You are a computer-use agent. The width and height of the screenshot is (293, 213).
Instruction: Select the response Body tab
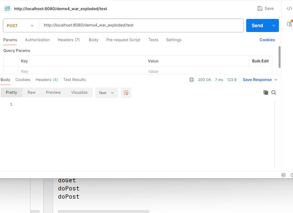5,80
